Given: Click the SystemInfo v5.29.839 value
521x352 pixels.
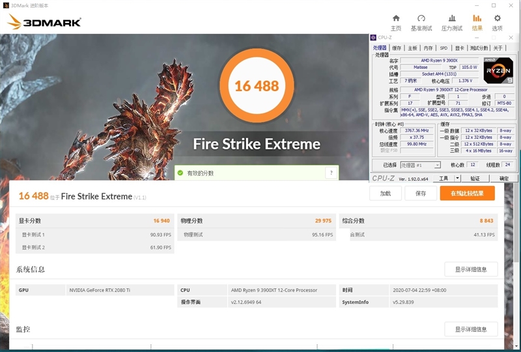Looking at the screenshot, I should pyautogui.click(x=444, y=302).
